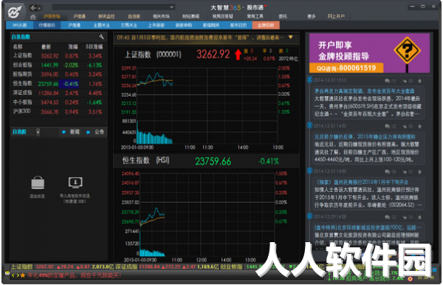The height and width of the screenshot is (285, 443).
Task: Click the blue circle badge beside the 15:13 news
Action: [x=309, y=79]
